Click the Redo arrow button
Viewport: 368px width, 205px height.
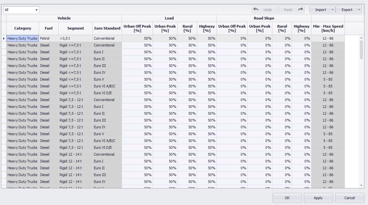(292, 10)
